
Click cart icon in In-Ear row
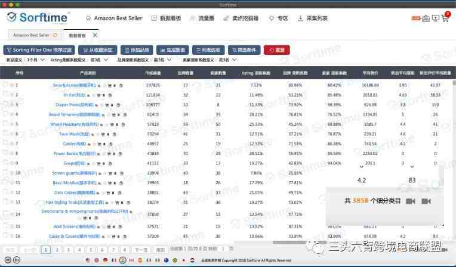[x=98, y=95]
